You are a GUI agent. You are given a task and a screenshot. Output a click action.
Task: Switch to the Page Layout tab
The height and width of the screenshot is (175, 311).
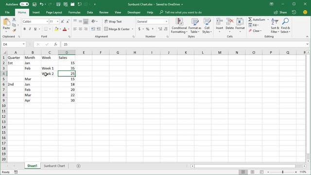pos(54,12)
